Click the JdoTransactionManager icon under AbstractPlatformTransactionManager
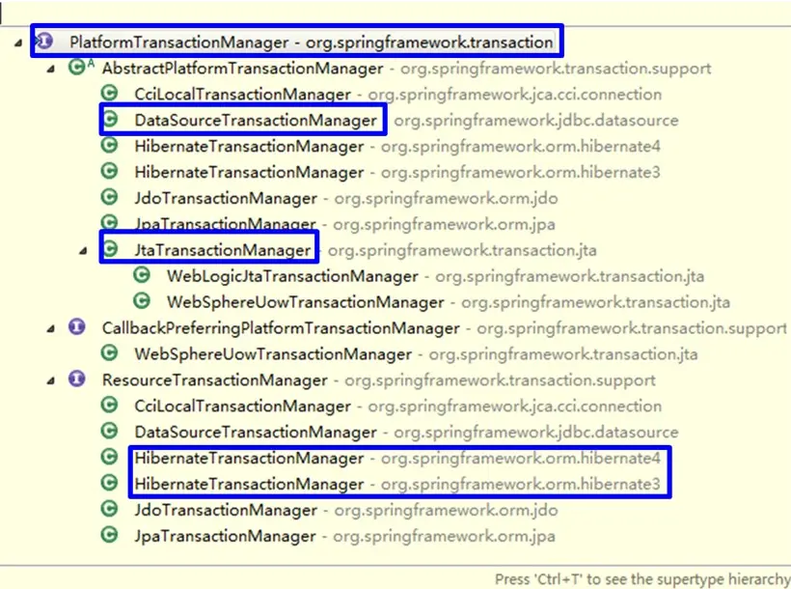Viewport: 791px width, 589px height. (109, 197)
